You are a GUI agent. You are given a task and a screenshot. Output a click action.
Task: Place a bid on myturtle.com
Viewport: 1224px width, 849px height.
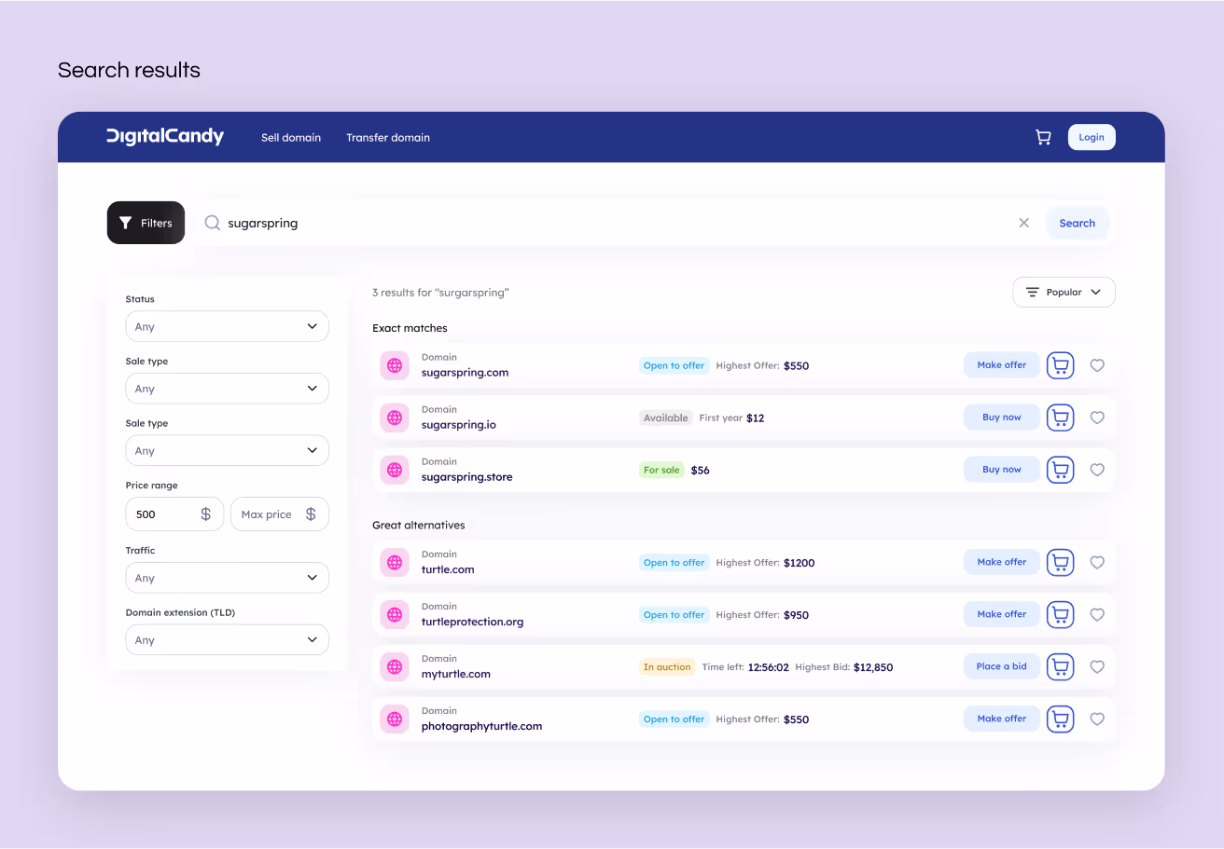pyautogui.click(x=1001, y=666)
